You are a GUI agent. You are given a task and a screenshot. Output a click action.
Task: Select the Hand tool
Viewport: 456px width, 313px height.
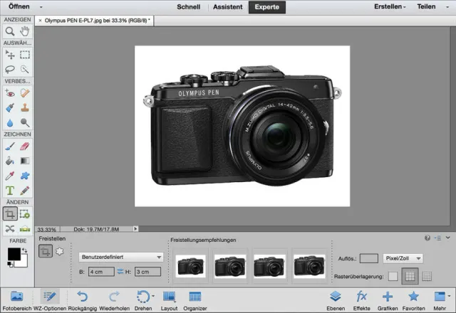[25, 31]
